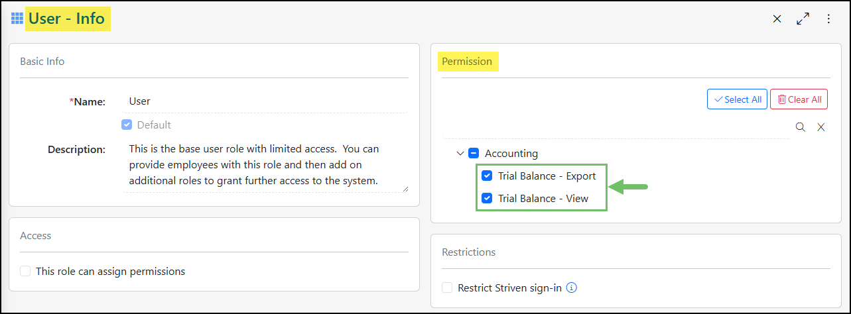This screenshot has height=314, width=851.
Task: Click the permission search magnifier icon
Action: 801,127
